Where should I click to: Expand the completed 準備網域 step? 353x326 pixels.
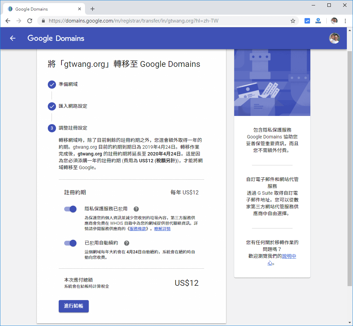tap(68, 84)
